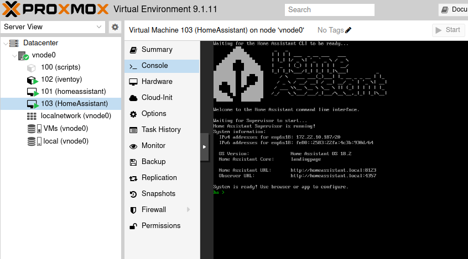Open the Documentation button
This screenshot has height=259, width=468.
click(453, 9)
